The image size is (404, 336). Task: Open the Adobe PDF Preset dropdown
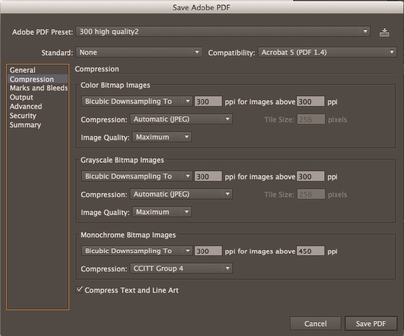(223, 32)
